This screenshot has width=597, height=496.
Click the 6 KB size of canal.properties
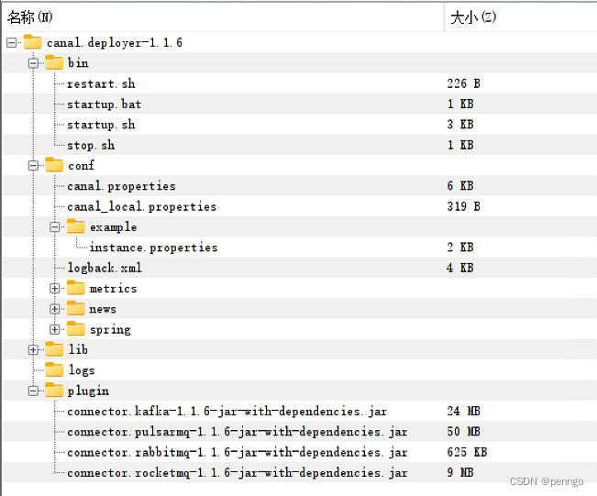tap(460, 186)
